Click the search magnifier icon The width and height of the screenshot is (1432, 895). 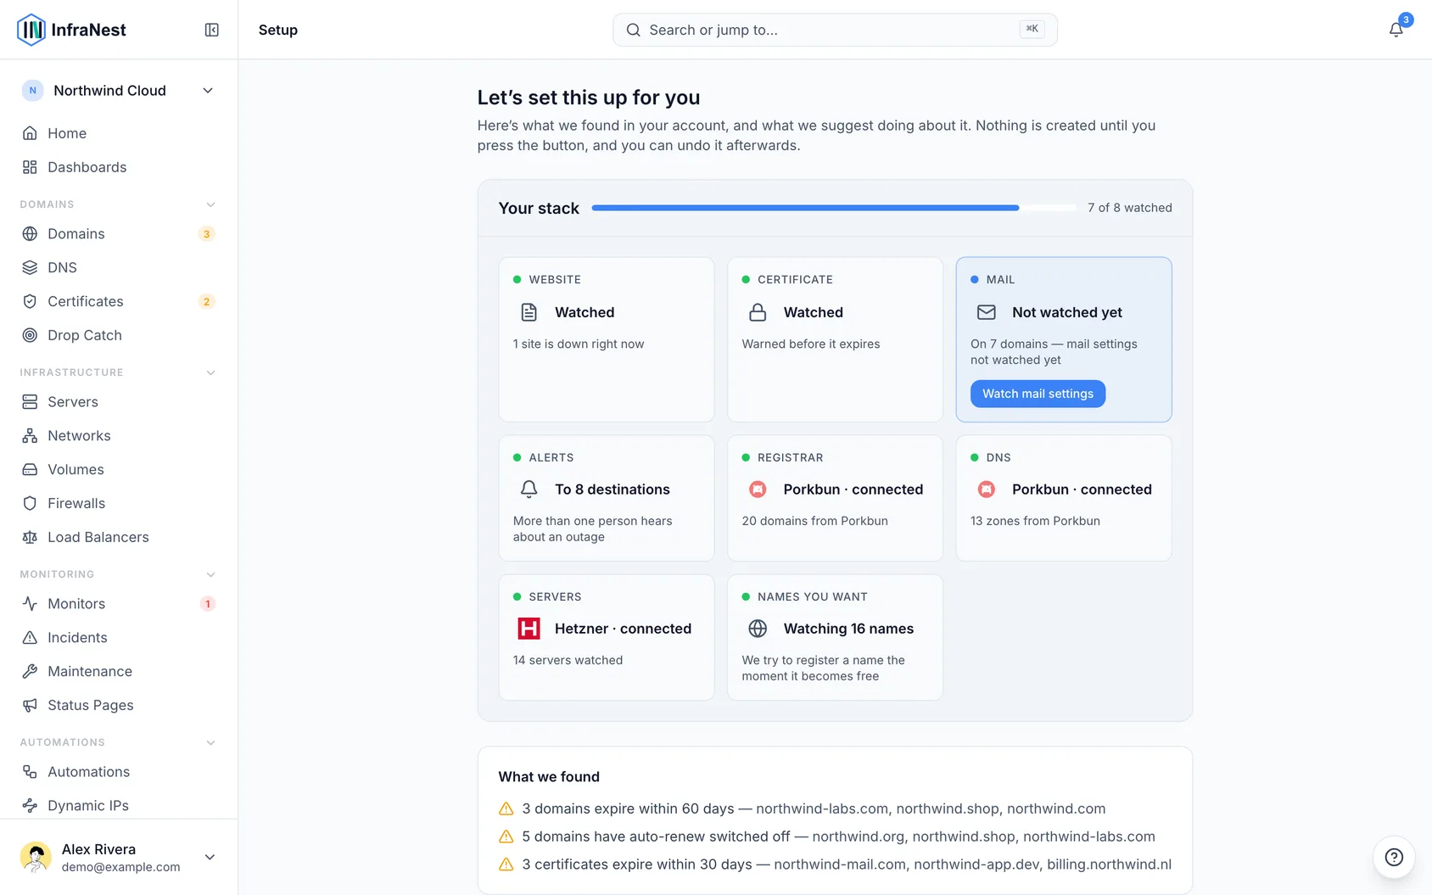(x=633, y=30)
